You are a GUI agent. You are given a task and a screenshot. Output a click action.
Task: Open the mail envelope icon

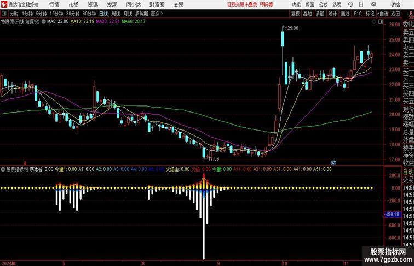pos(373,4)
